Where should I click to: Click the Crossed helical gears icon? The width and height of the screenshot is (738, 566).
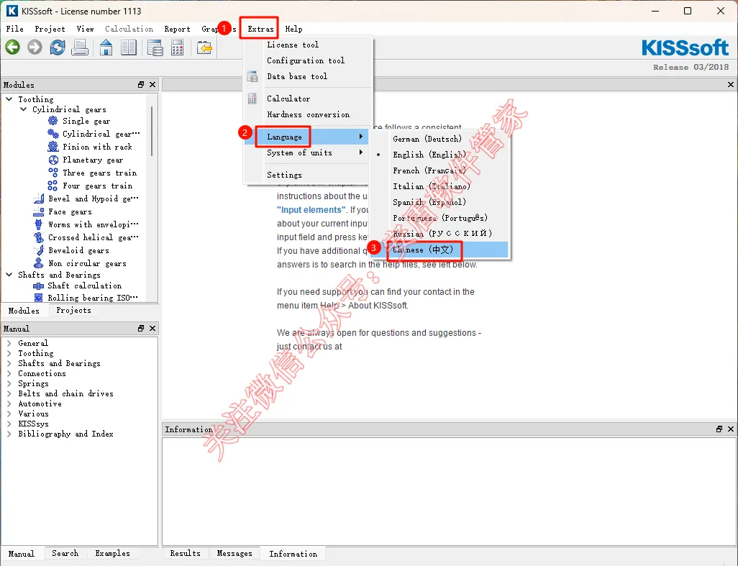[x=39, y=237]
